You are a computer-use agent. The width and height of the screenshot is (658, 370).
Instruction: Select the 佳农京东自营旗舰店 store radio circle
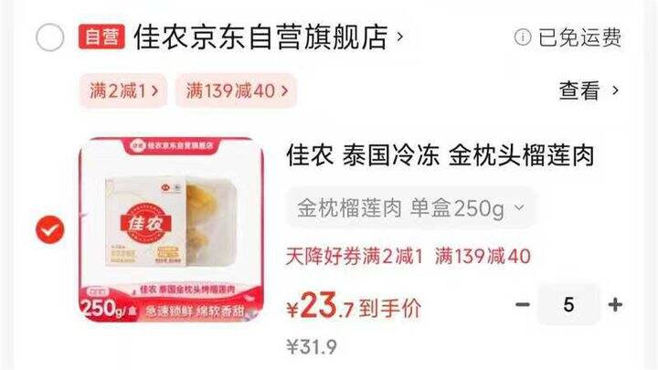[50, 37]
